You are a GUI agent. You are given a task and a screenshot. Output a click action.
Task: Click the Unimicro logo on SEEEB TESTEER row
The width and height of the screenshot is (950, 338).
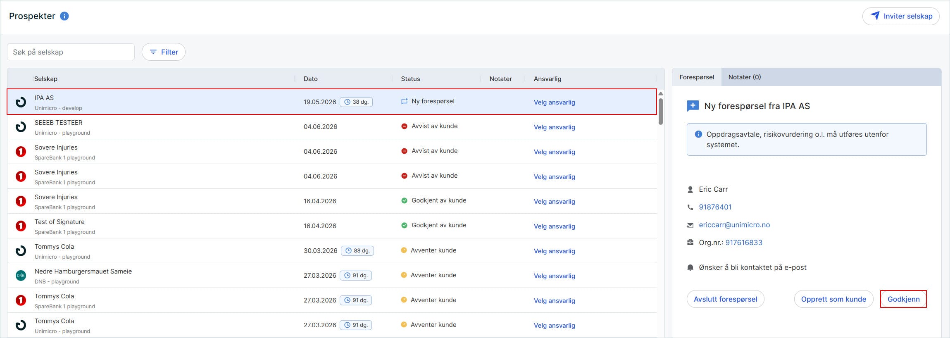click(21, 127)
